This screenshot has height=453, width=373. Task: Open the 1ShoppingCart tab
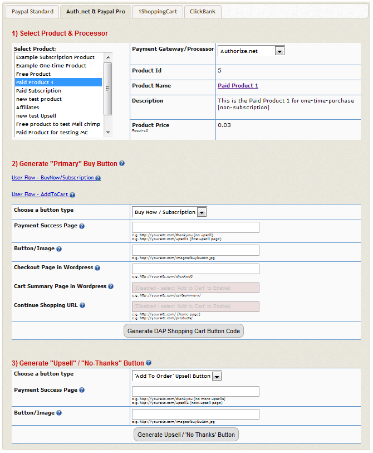pos(158,11)
